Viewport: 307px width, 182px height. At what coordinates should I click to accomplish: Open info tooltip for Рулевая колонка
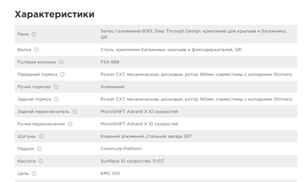tap(61, 62)
